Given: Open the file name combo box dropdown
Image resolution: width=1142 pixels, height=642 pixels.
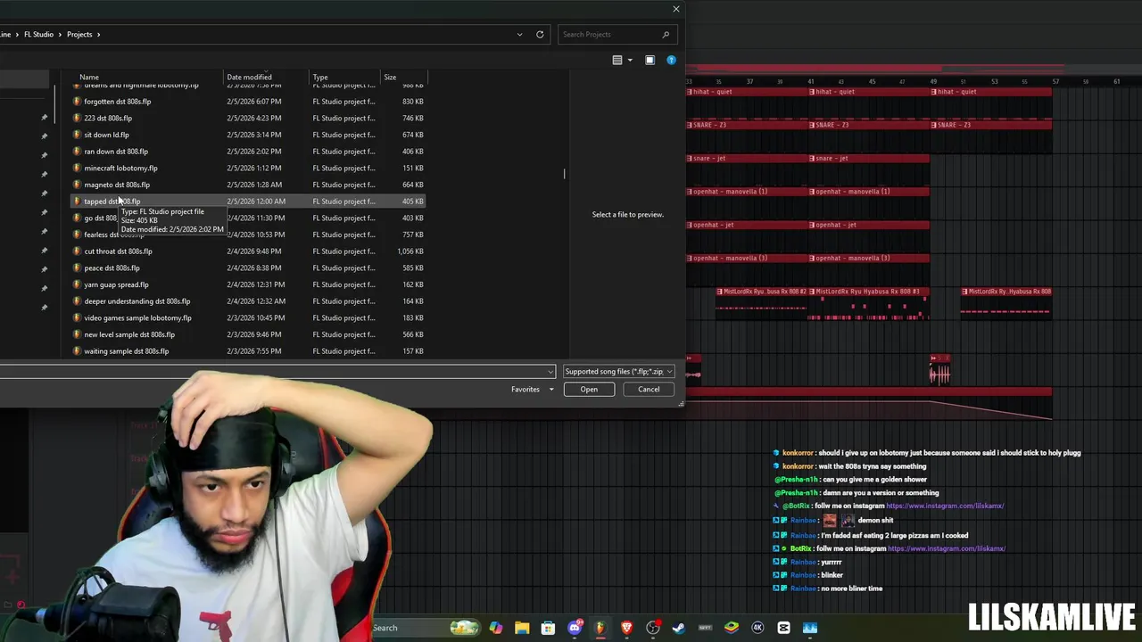Looking at the screenshot, I should coord(550,371).
